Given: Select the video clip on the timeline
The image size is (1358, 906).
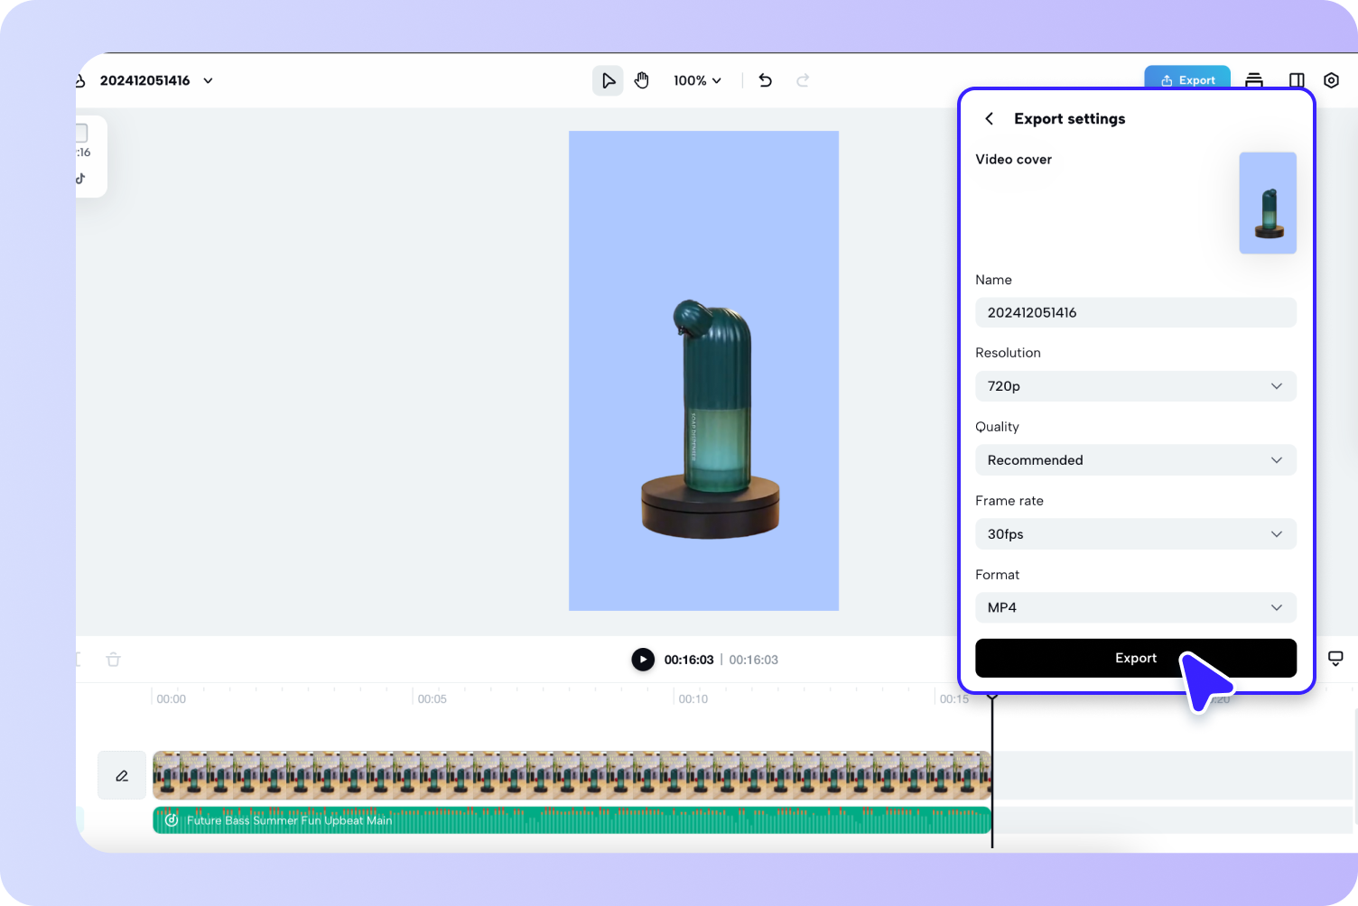Looking at the screenshot, I should tap(572, 775).
